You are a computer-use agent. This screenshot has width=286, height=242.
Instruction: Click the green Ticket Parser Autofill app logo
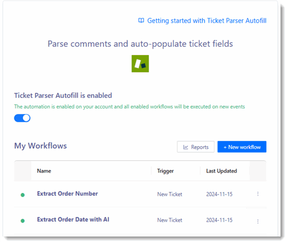tap(140, 63)
